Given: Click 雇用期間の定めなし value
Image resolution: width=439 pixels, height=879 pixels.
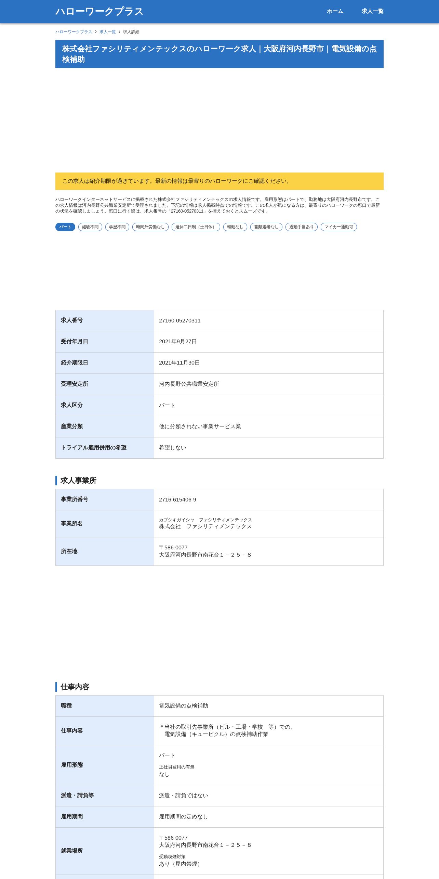Looking at the screenshot, I should coord(184,817).
